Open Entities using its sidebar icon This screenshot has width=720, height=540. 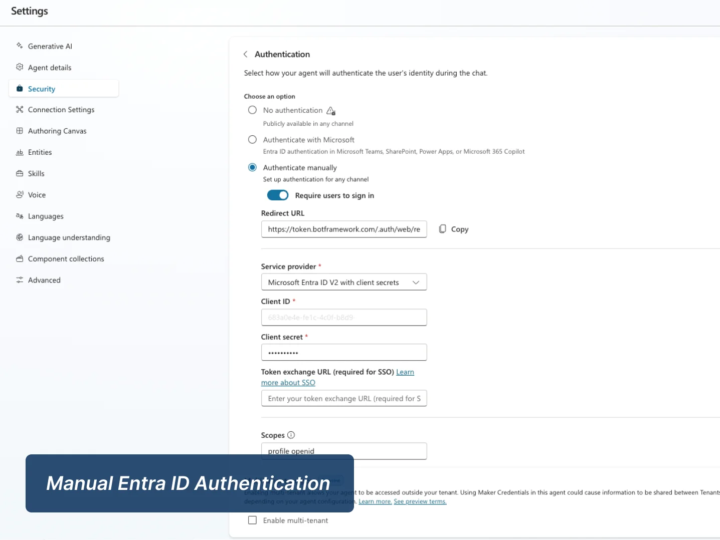(x=19, y=152)
